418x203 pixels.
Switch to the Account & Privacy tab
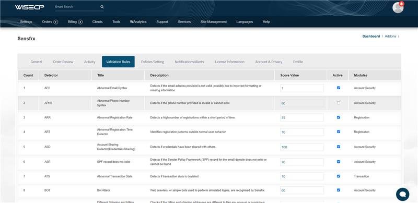tap(269, 62)
